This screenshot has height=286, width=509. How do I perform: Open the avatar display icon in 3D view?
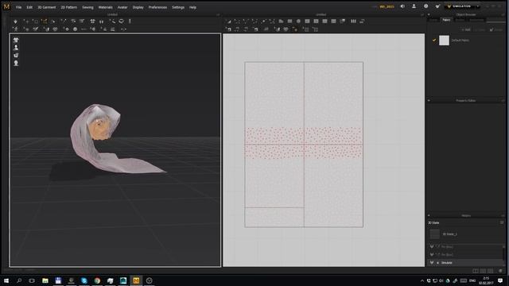point(16,48)
